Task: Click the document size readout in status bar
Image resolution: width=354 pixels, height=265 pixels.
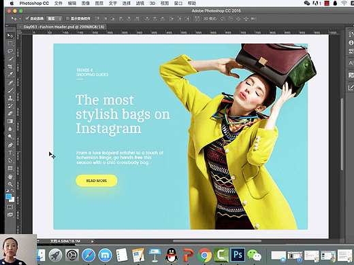Action: coord(65,241)
